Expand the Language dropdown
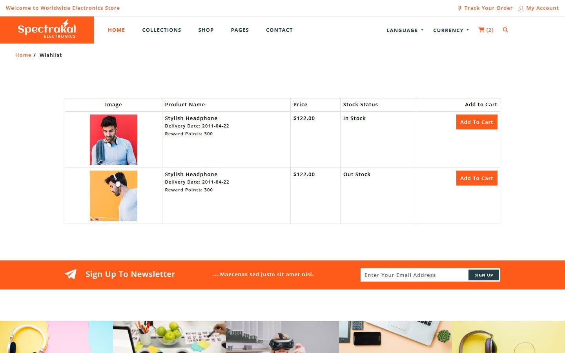 coord(405,30)
